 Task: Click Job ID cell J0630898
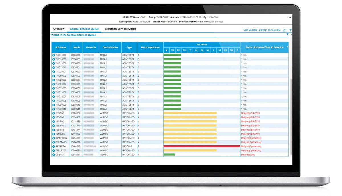pos(76,55)
